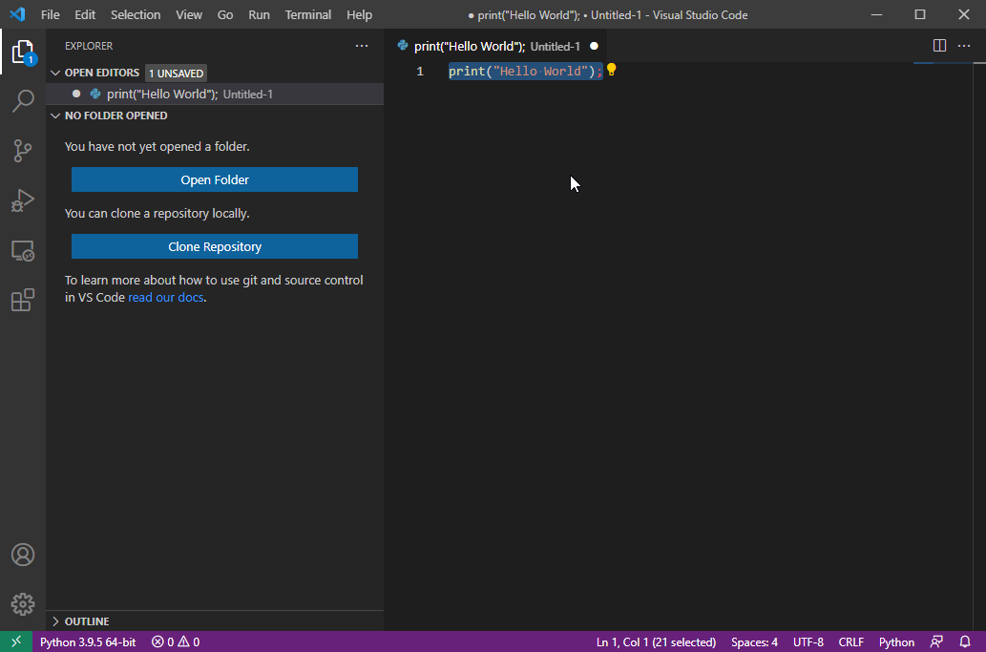Select Untitled-1 entry in Open Editors
The height and width of the screenshot is (652, 986).
click(x=215, y=94)
